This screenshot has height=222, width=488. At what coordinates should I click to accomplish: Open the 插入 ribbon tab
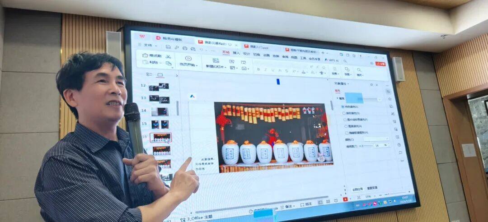tap(236, 53)
